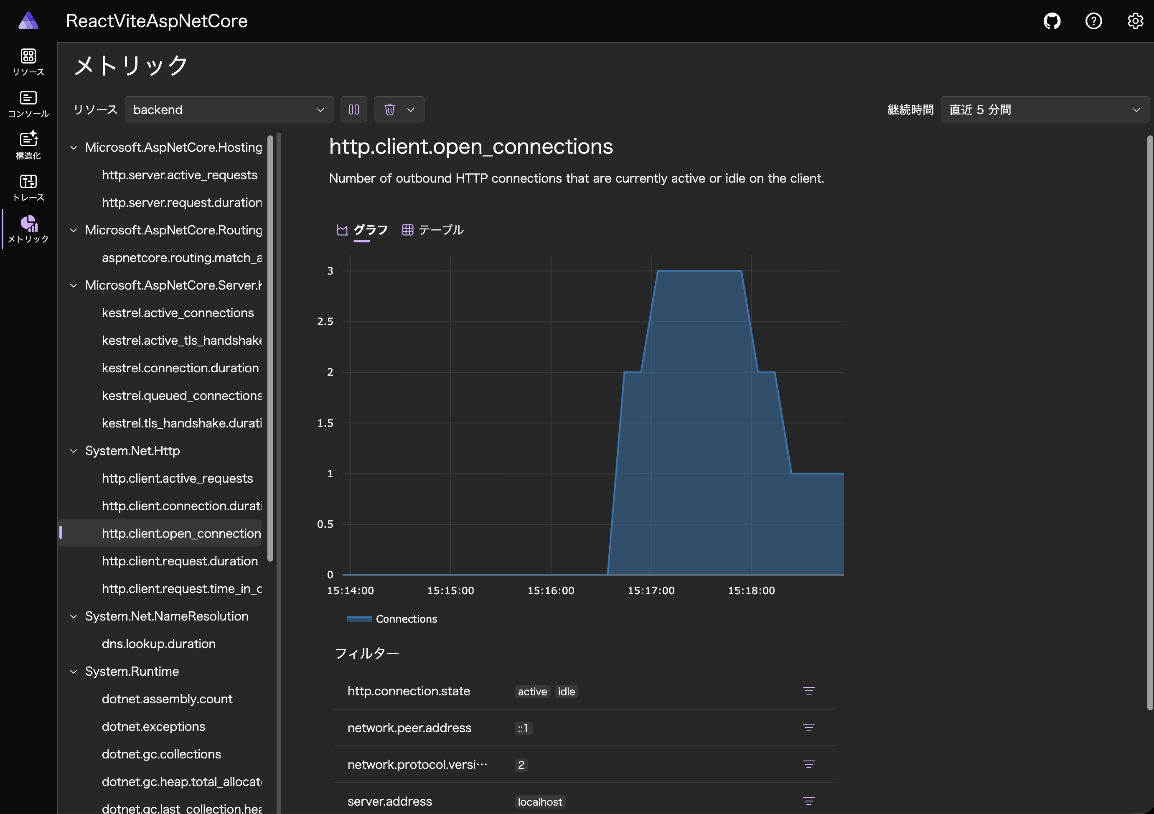Collapse the Microsoft.AspNetCore.Hosting group

point(74,148)
